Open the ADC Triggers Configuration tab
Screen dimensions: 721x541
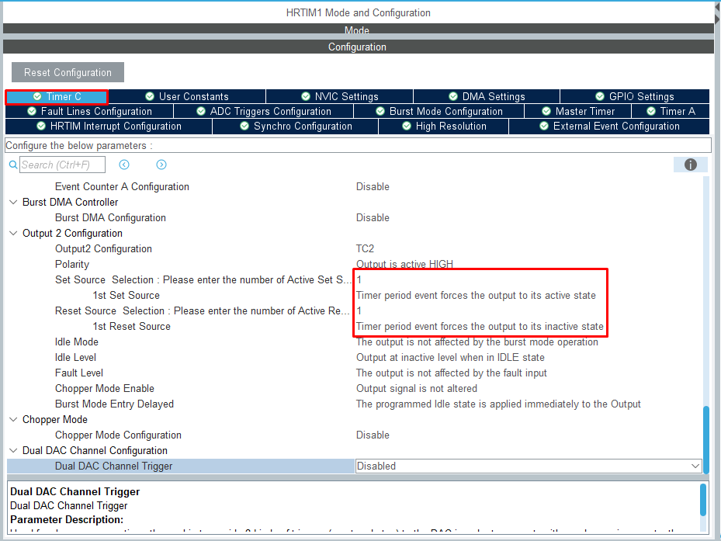point(263,111)
